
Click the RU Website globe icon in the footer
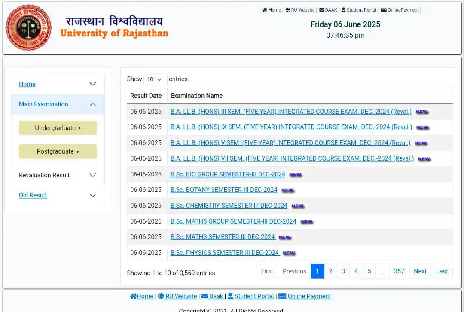[x=161, y=296]
